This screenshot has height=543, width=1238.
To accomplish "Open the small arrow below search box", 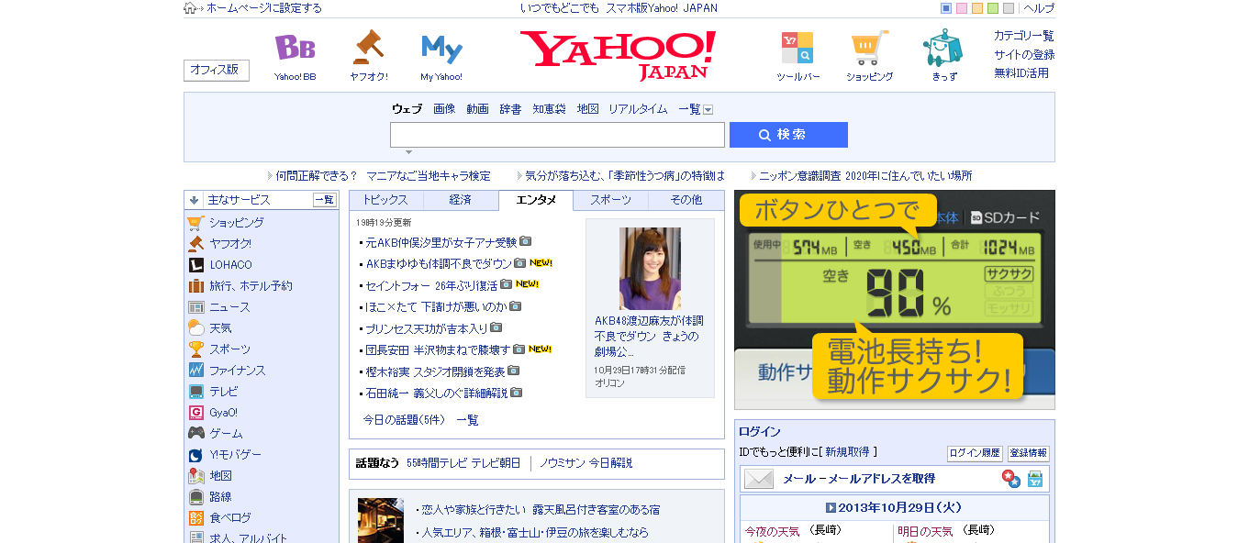I will (408, 152).
